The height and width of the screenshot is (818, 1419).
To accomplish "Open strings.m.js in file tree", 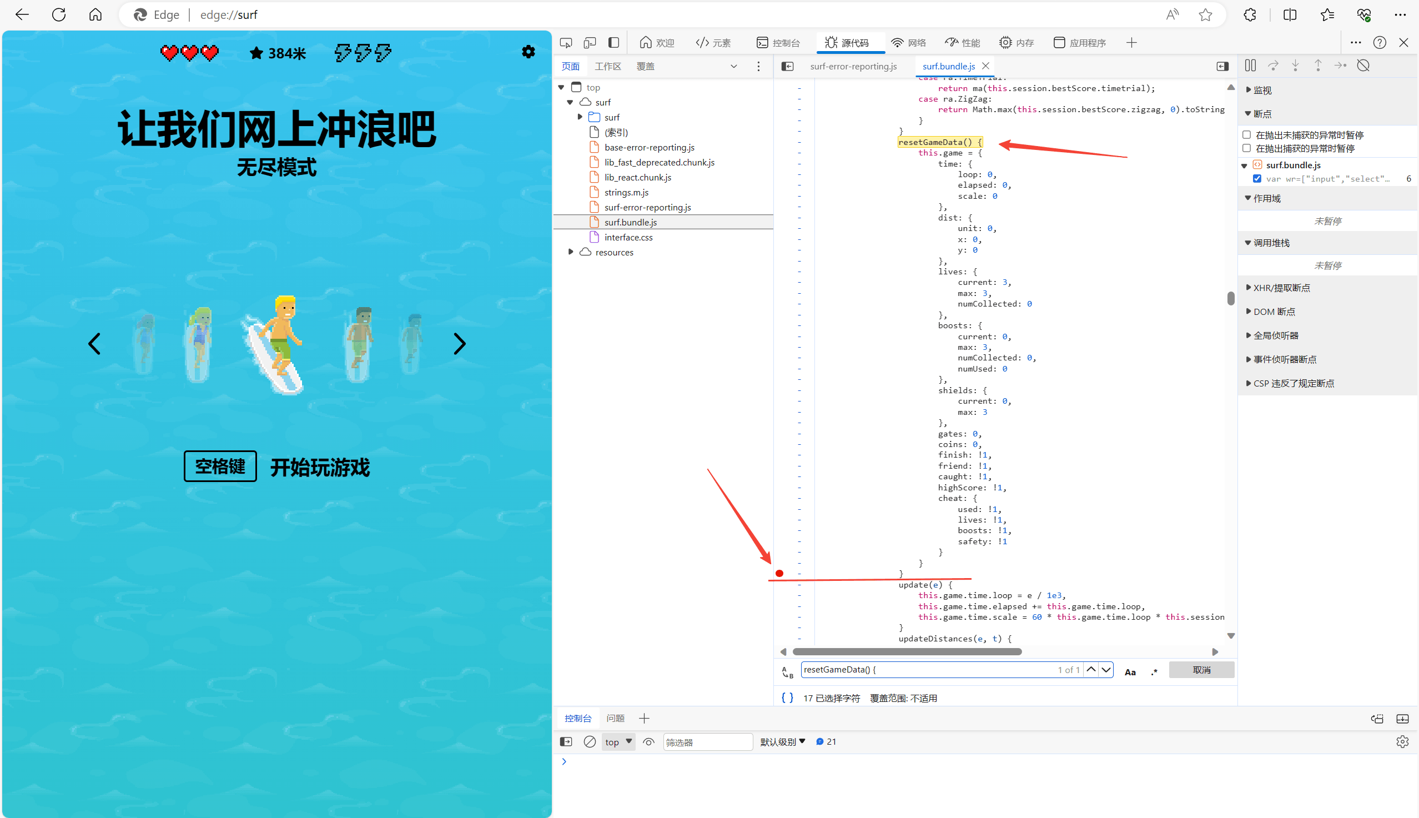I will (x=626, y=192).
